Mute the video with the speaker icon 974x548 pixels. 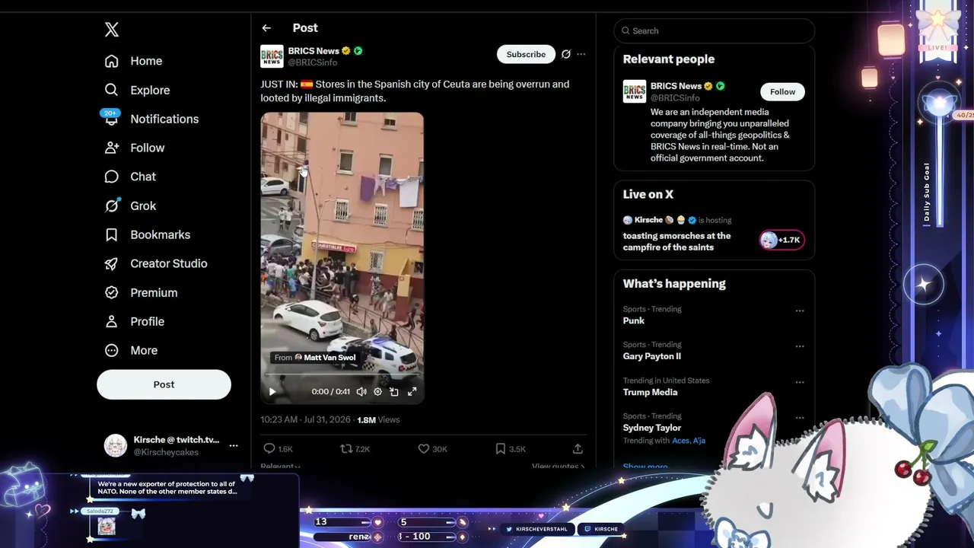[x=361, y=392]
